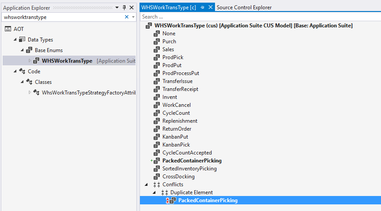Switch to the Source Control Explorer tab
The height and width of the screenshot is (211, 381).
(244, 8)
